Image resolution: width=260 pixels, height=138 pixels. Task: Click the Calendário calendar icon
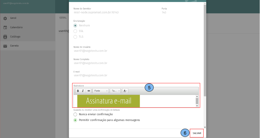click(5, 27)
